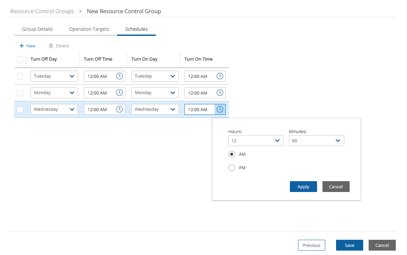Select the AM radio button
The image size is (407, 255).
232,154
